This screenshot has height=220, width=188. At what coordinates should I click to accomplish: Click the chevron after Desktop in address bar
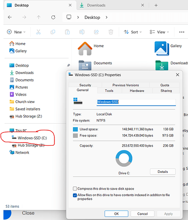click(106, 17)
